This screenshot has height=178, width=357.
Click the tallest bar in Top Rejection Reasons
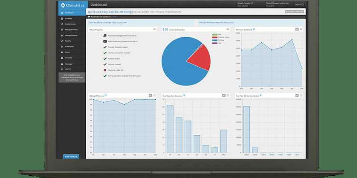click(170, 129)
